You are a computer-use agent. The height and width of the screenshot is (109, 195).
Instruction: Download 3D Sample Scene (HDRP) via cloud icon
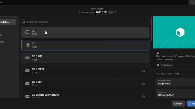tap(144, 96)
